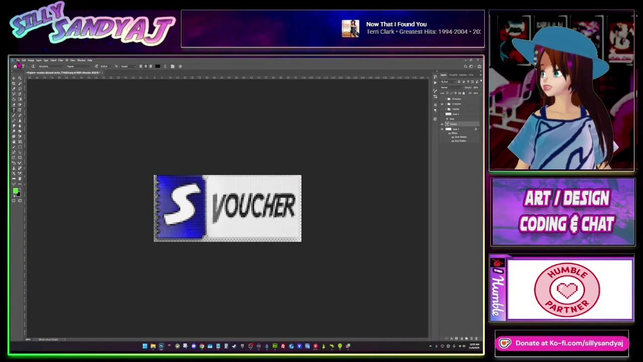This screenshot has width=643, height=362.
Task: Toggle Effects visibility eye
Action: (450, 133)
